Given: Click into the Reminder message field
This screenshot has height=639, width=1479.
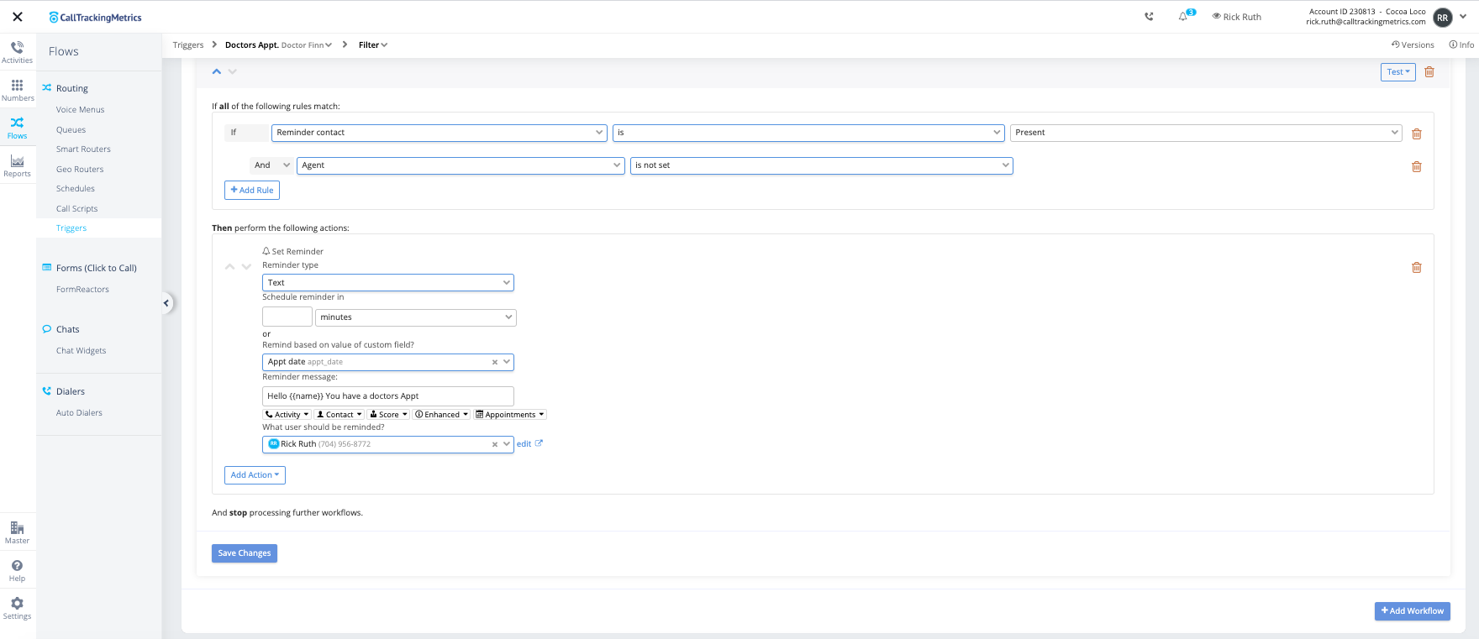Looking at the screenshot, I should 388,396.
